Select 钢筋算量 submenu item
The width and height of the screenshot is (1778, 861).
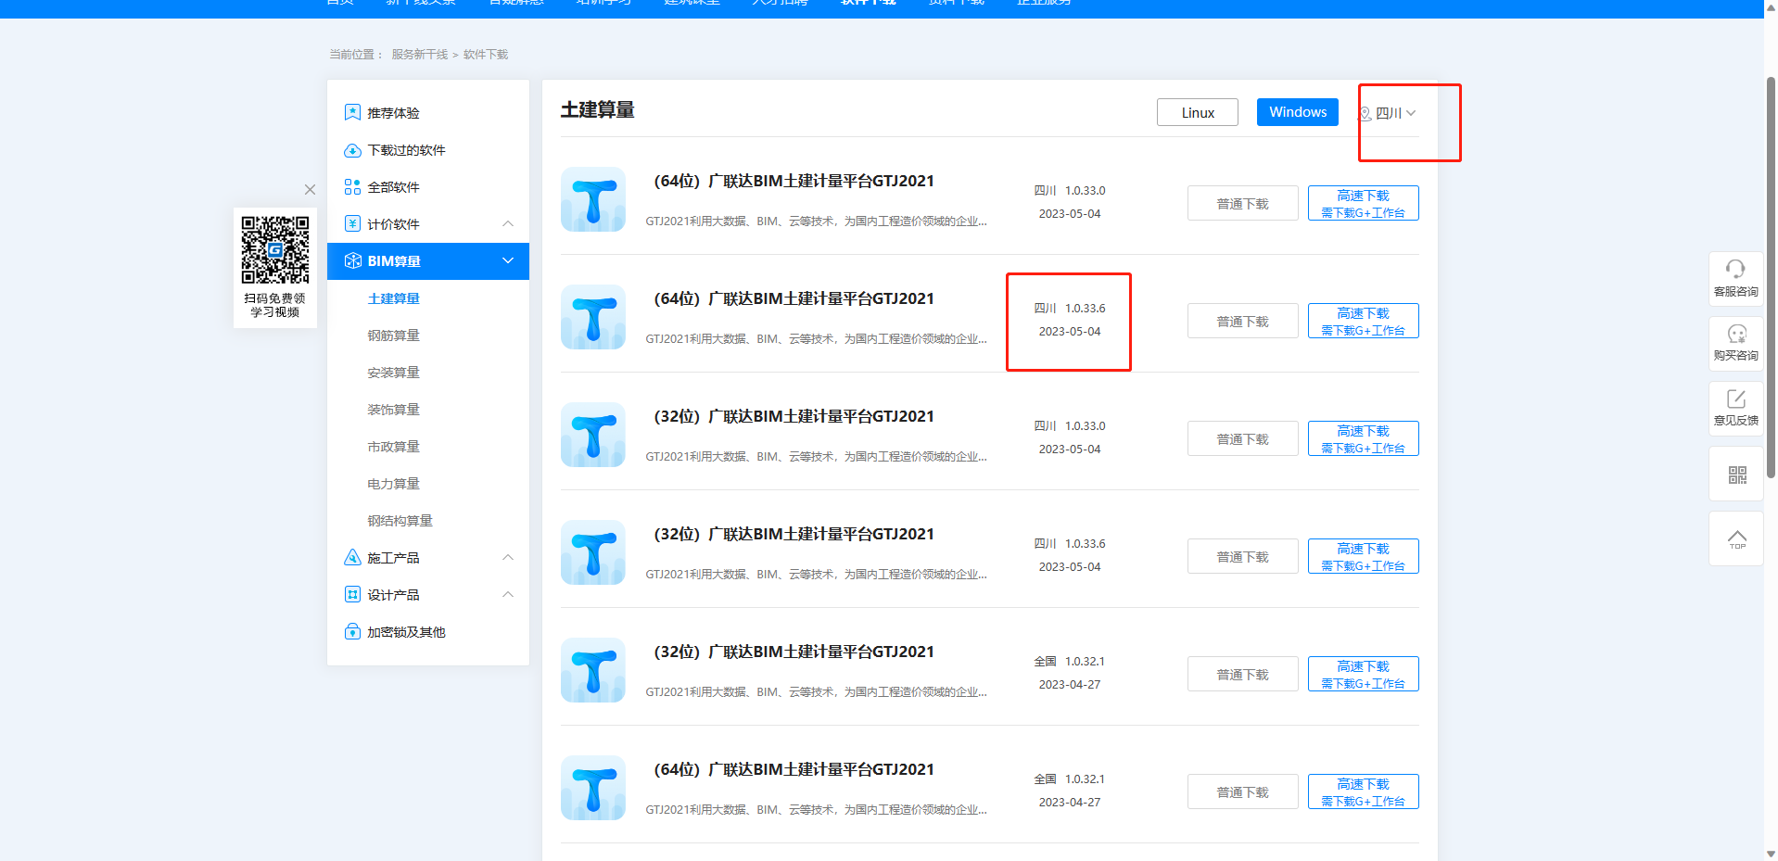(x=393, y=336)
